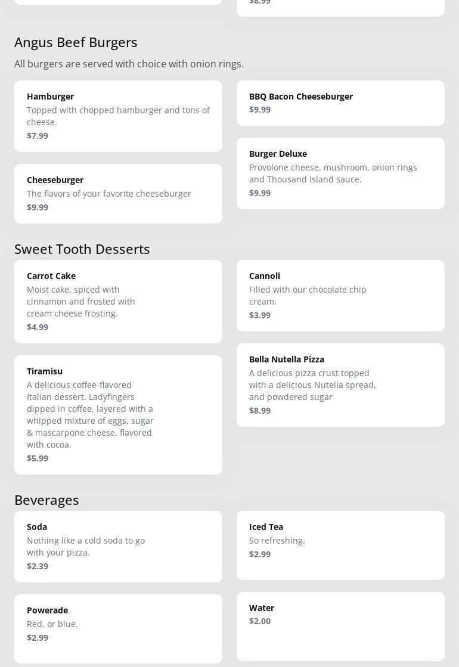The height and width of the screenshot is (667, 459).
Task: Click the $5.99 Tiramisu price
Action: pos(38,458)
